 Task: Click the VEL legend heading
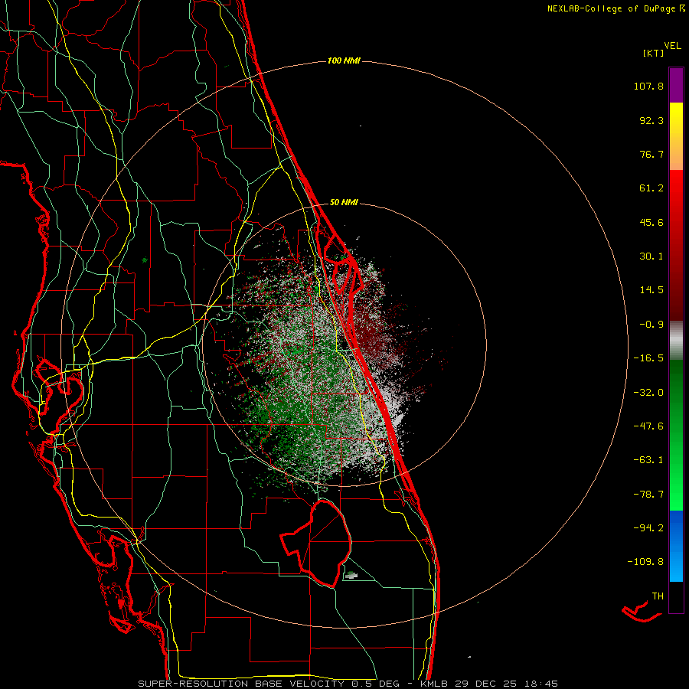(x=672, y=45)
